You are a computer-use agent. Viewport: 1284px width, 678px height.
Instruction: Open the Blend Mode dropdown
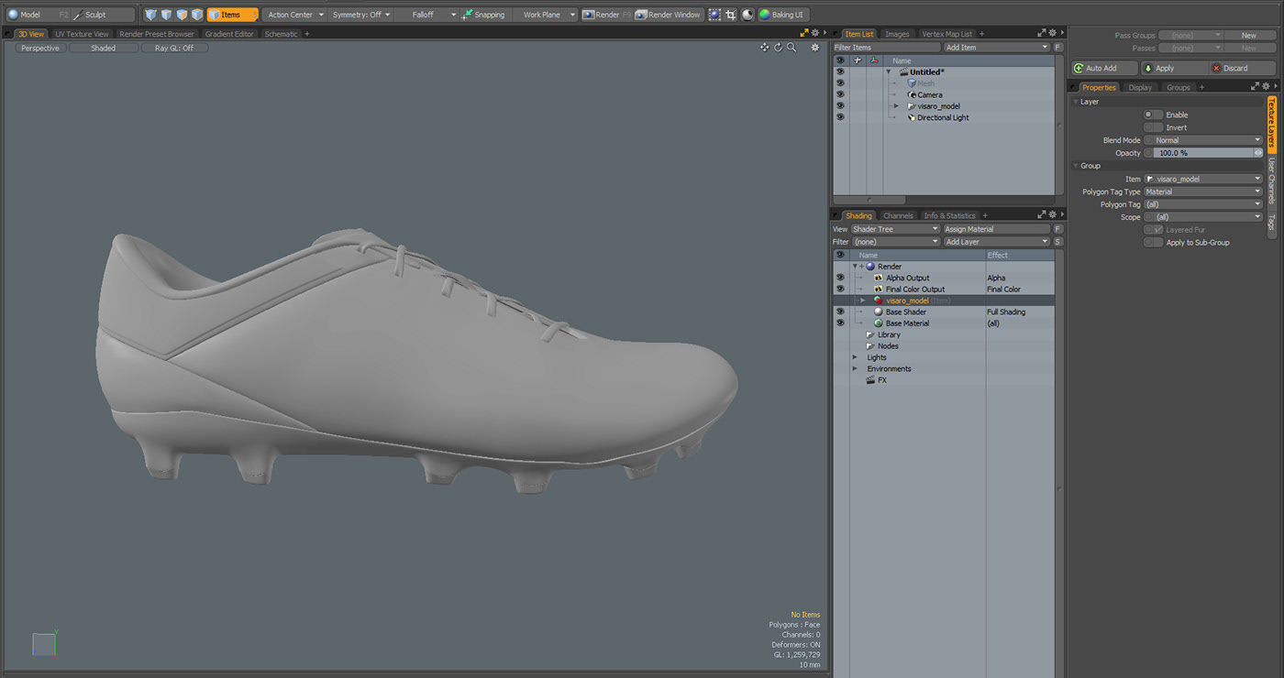click(x=1202, y=139)
